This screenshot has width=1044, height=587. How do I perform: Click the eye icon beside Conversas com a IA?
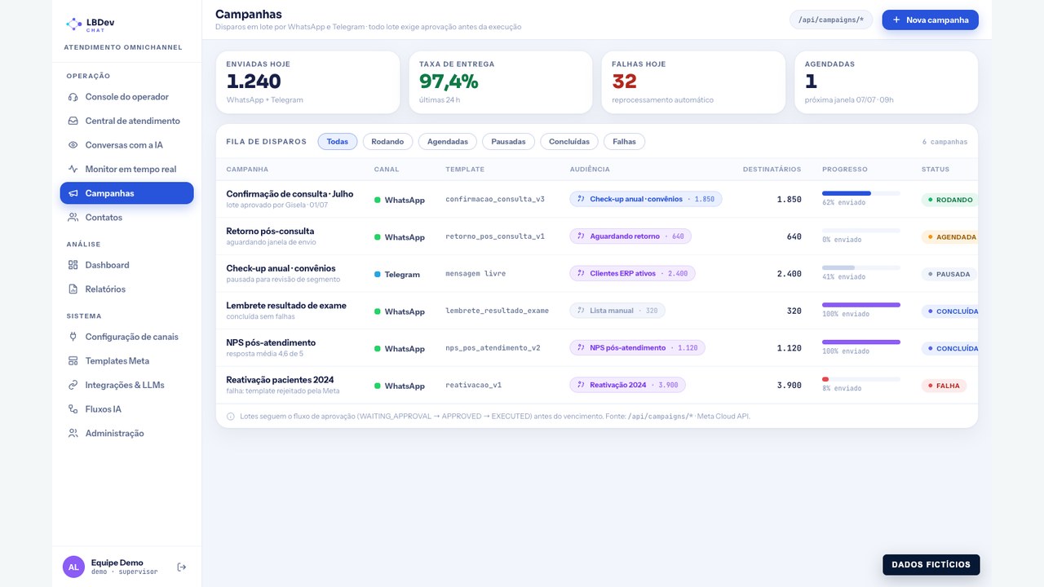point(73,145)
